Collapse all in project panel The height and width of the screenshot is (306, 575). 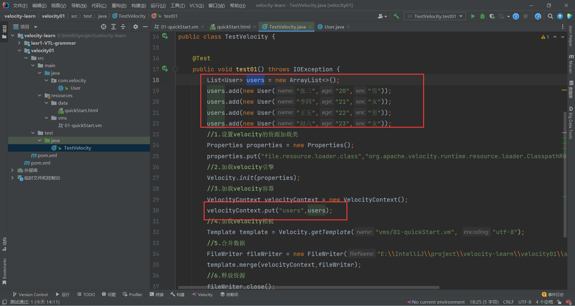(x=123, y=27)
